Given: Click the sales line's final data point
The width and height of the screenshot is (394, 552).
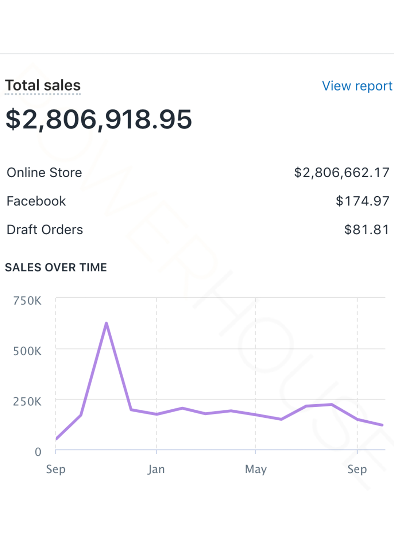Looking at the screenshot, I should (x=382, y=425).
